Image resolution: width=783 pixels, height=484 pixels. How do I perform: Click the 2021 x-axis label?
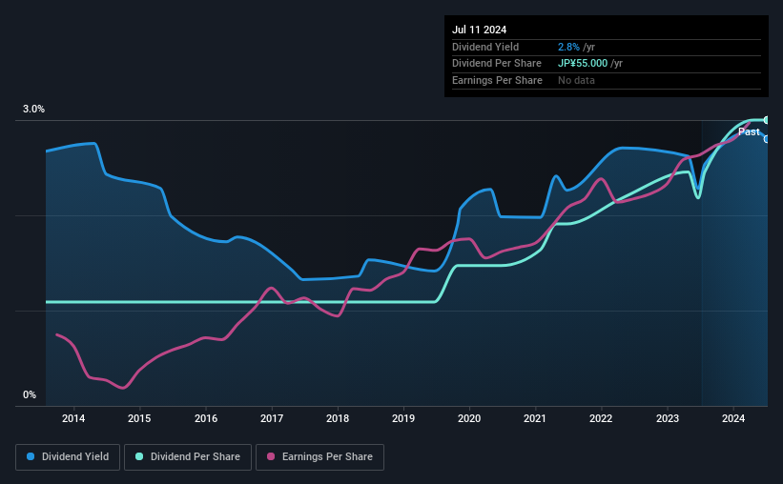click(x=535, y=418)
